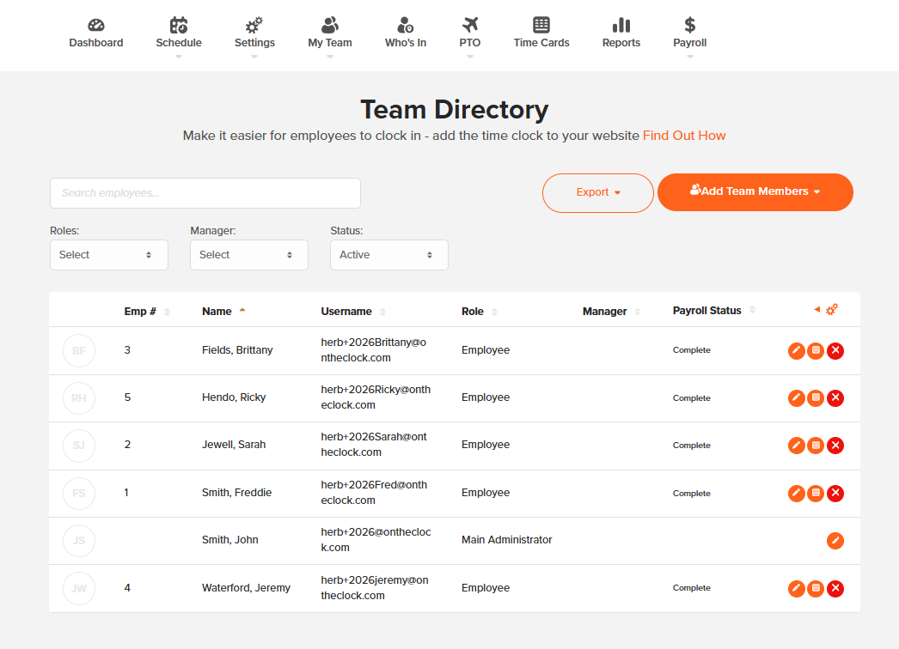This screenshot has width=899, height=649.
Task: Edit Jewell, Sarah with pencil icon
Action: coord(797,445)
